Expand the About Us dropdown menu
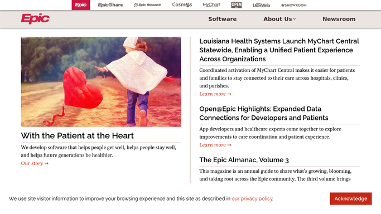 (x=279, y=19)
